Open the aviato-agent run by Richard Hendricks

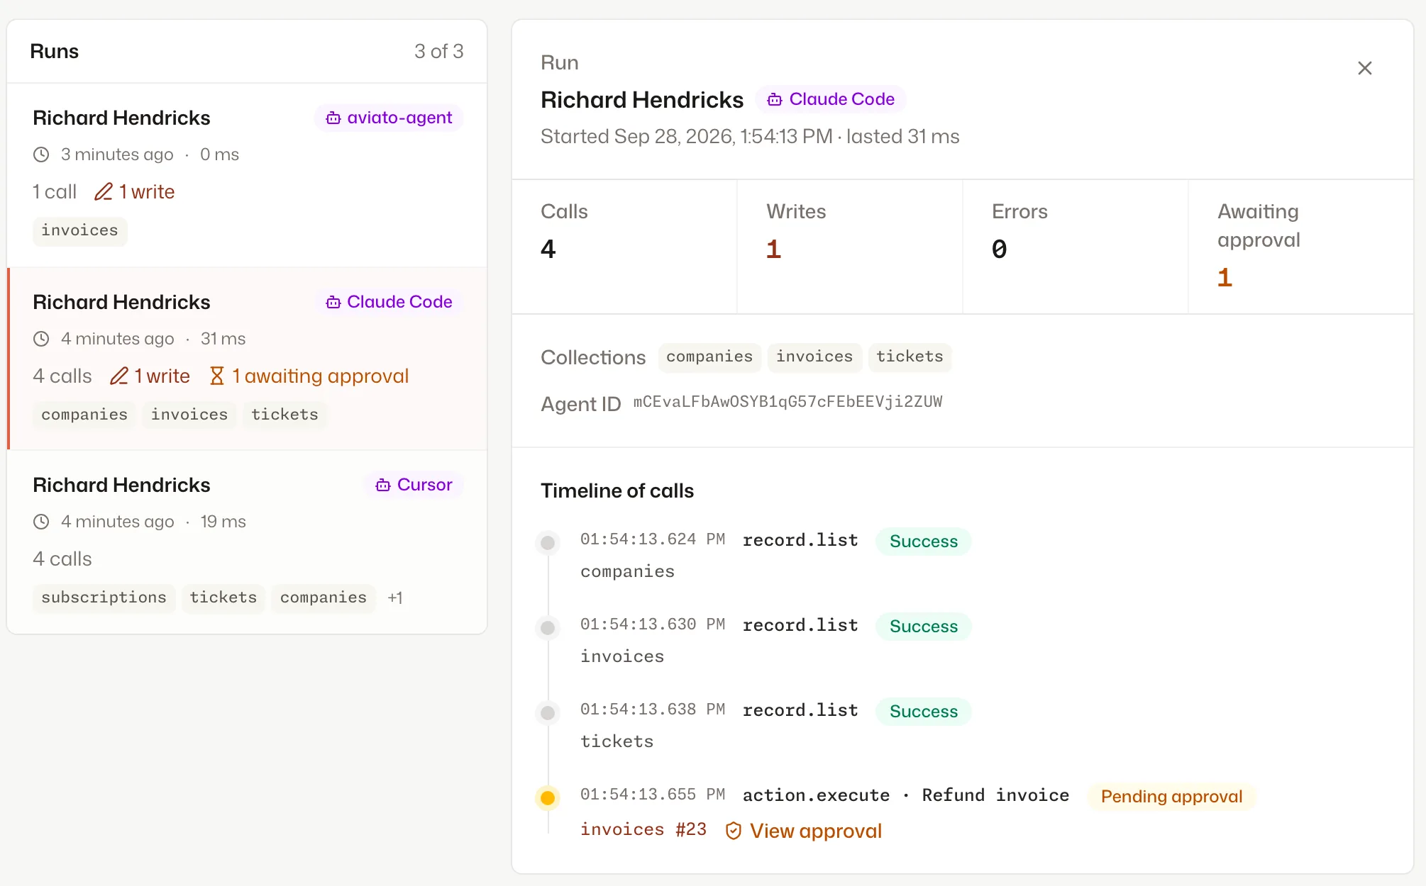coord(247,174)
